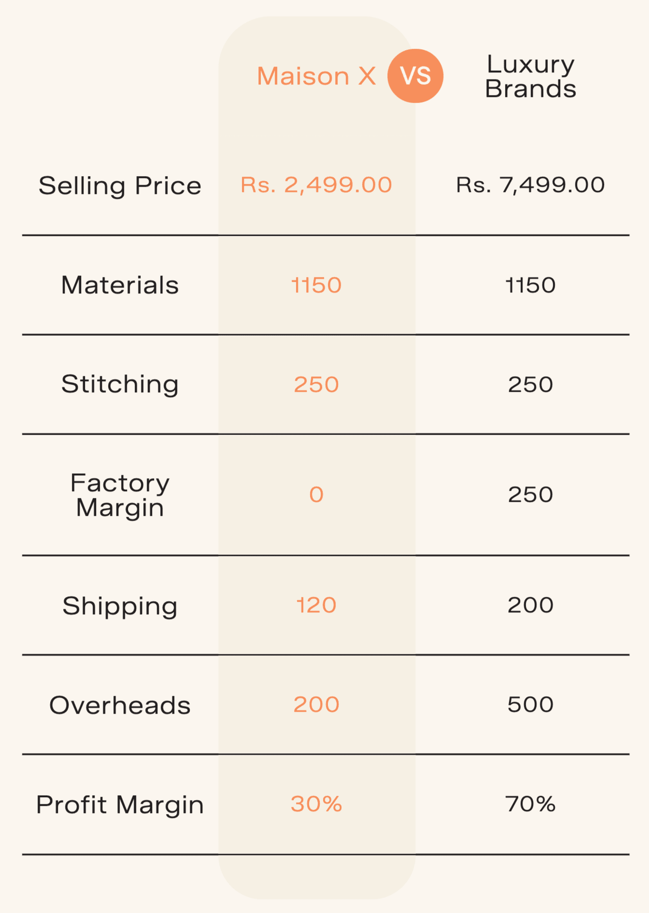649x913 pixels.
Task: Click Maison X Factory Margin value 0
Action: point(316,495)
